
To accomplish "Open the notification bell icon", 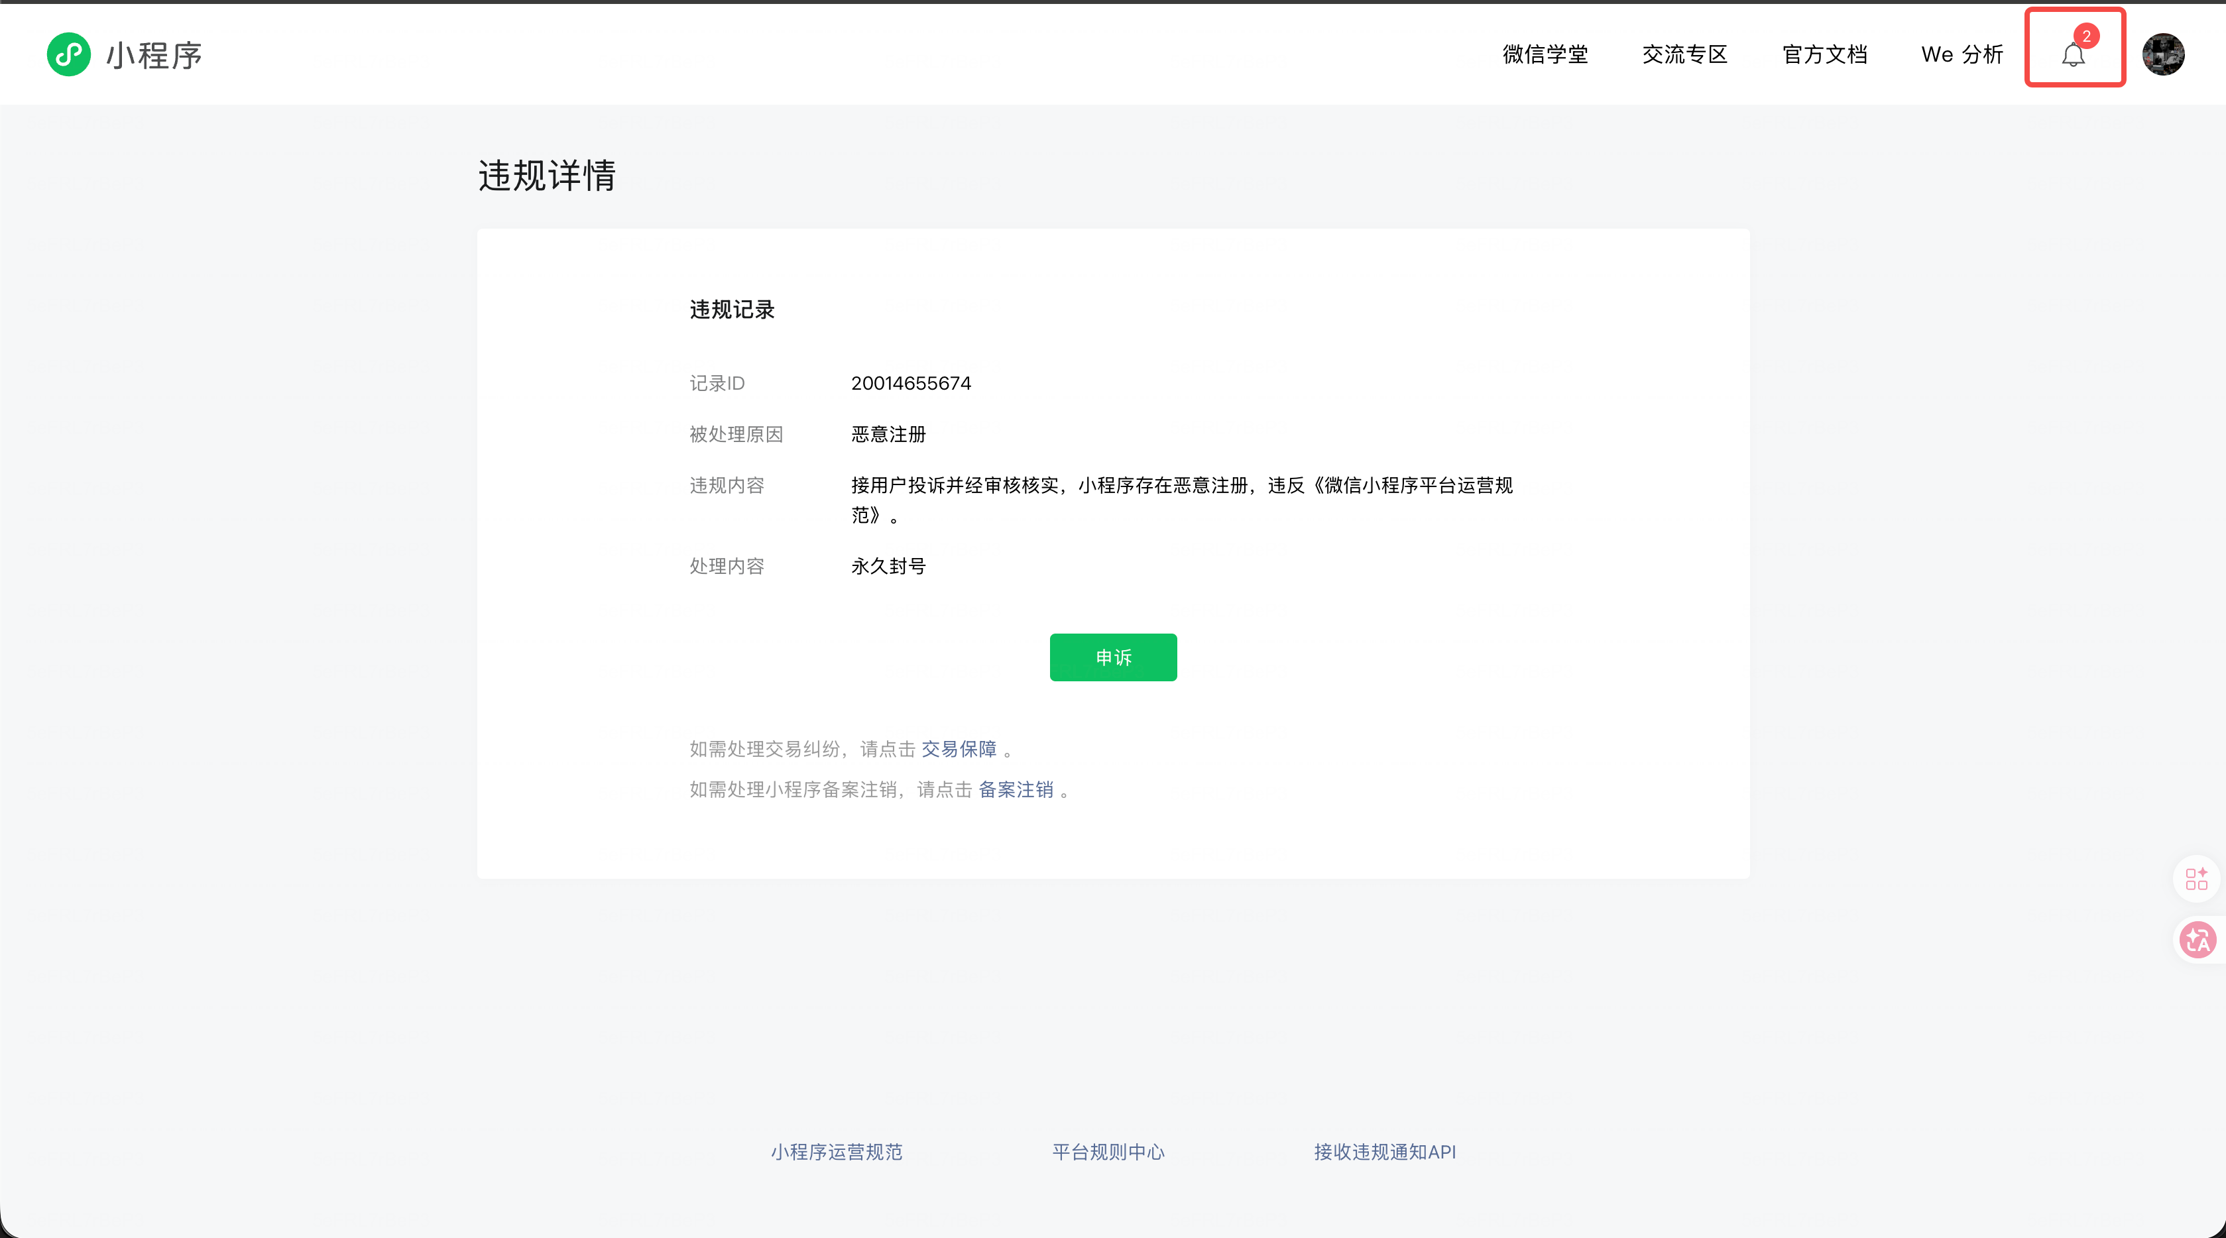I will [2072, 56].
